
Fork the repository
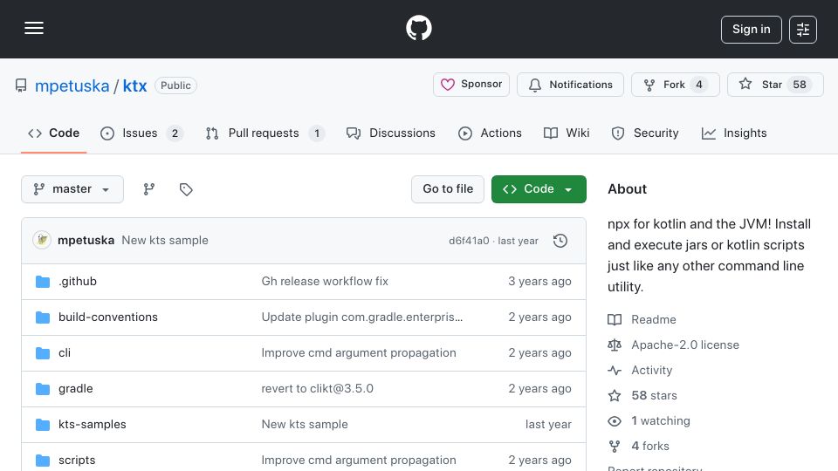pyautogui.click(x=676, y=85)
